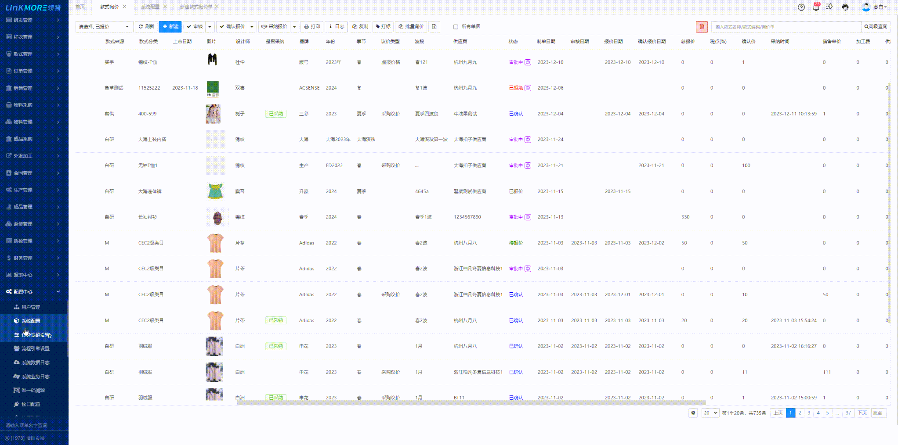This screenshot has height=445, width=898.
Task: Expand the dropdown arrow beside 确认报价
Action: 252,27
